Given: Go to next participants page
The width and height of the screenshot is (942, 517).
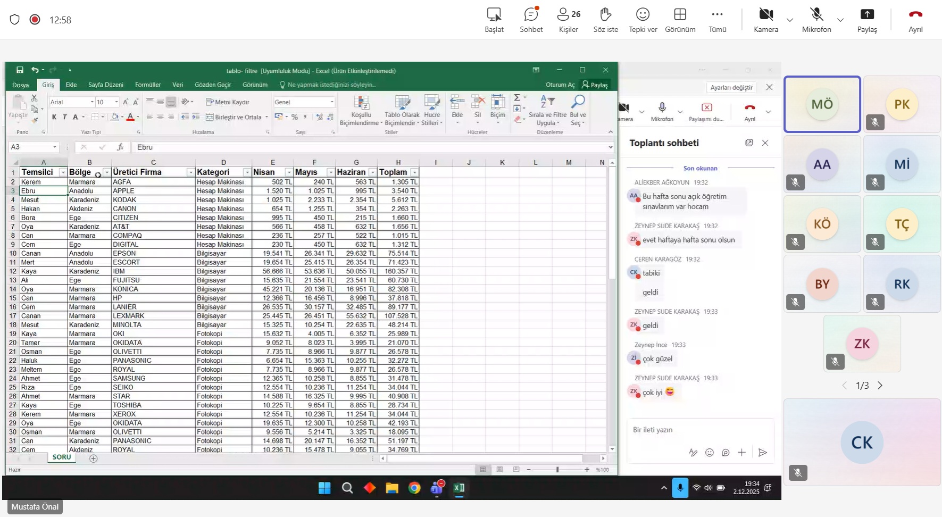Looking at the screenshot, I should point(880,386).
